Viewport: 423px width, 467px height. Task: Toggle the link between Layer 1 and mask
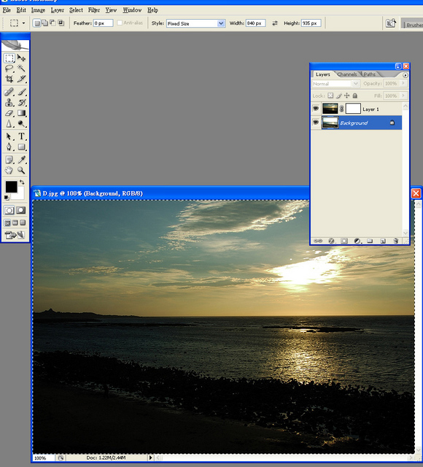342,109
